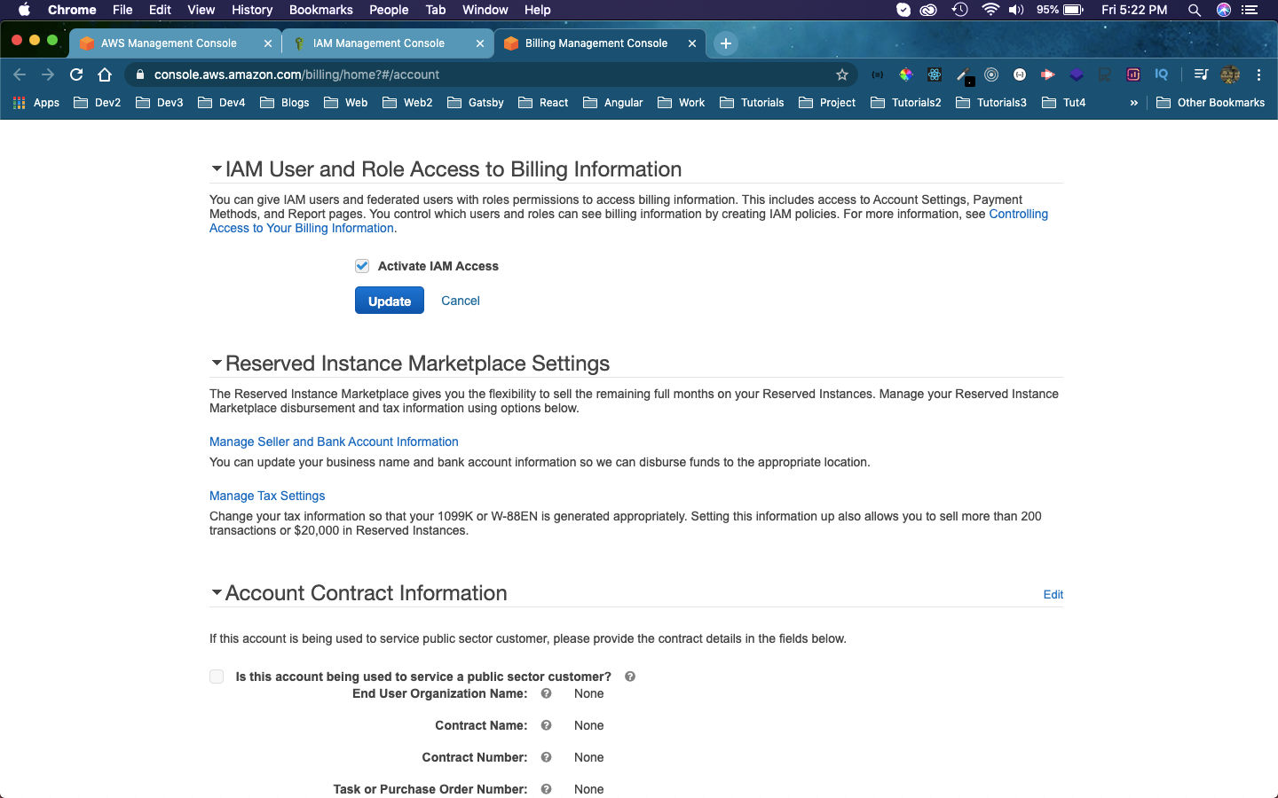Click help icon next to Contract Name

tap(547, 725)
